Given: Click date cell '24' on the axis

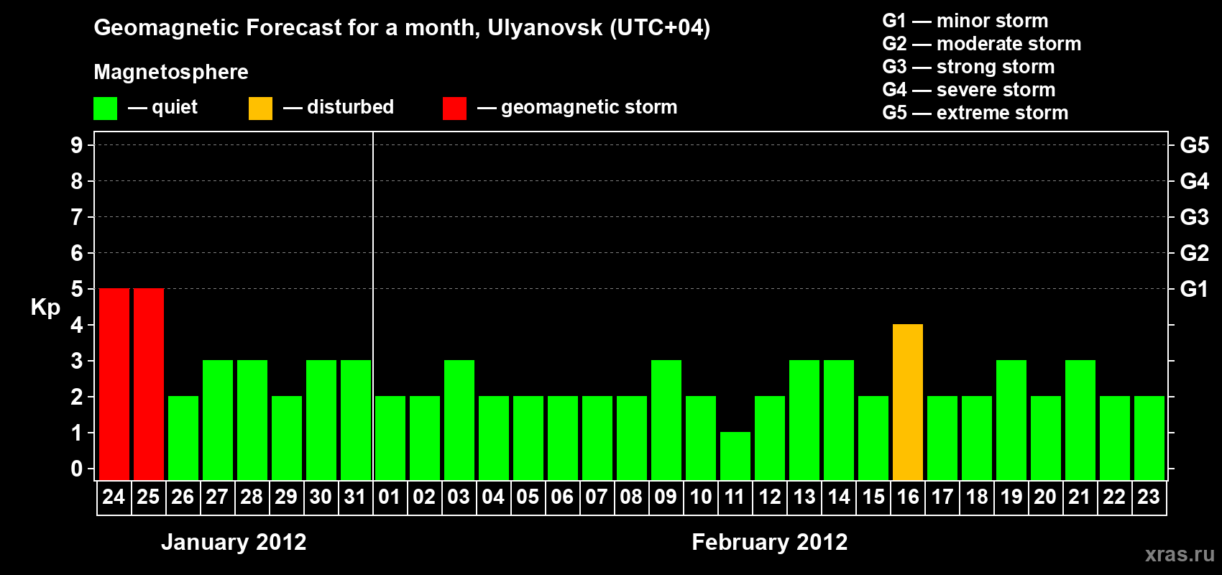Looking at the screenshot, I should point(114,497).
